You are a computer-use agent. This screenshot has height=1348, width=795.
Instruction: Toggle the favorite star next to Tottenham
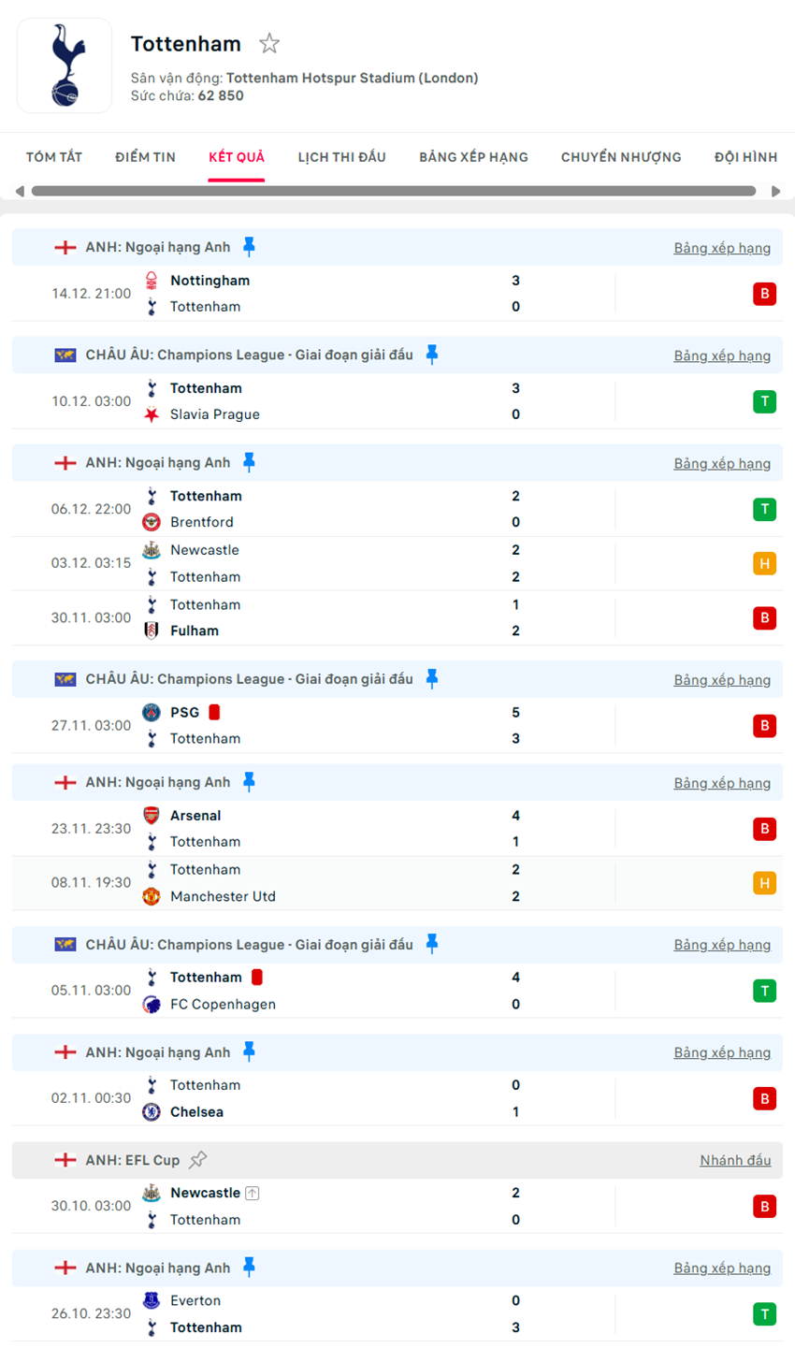coord(269,43)
